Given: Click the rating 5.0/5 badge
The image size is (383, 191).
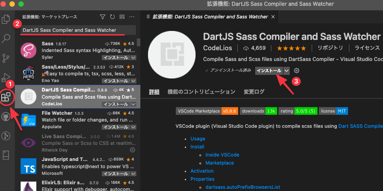Looking at the screenshot, I should click(x=298, y=111).
